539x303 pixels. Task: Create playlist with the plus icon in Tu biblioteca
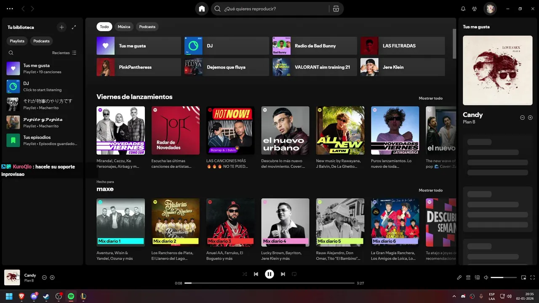point(61,27)
